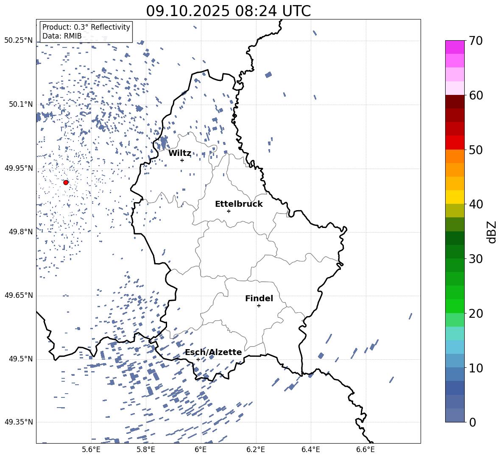Click the dBZ colorbar axis label
The image size is (502, 458).
coord(492,232)
